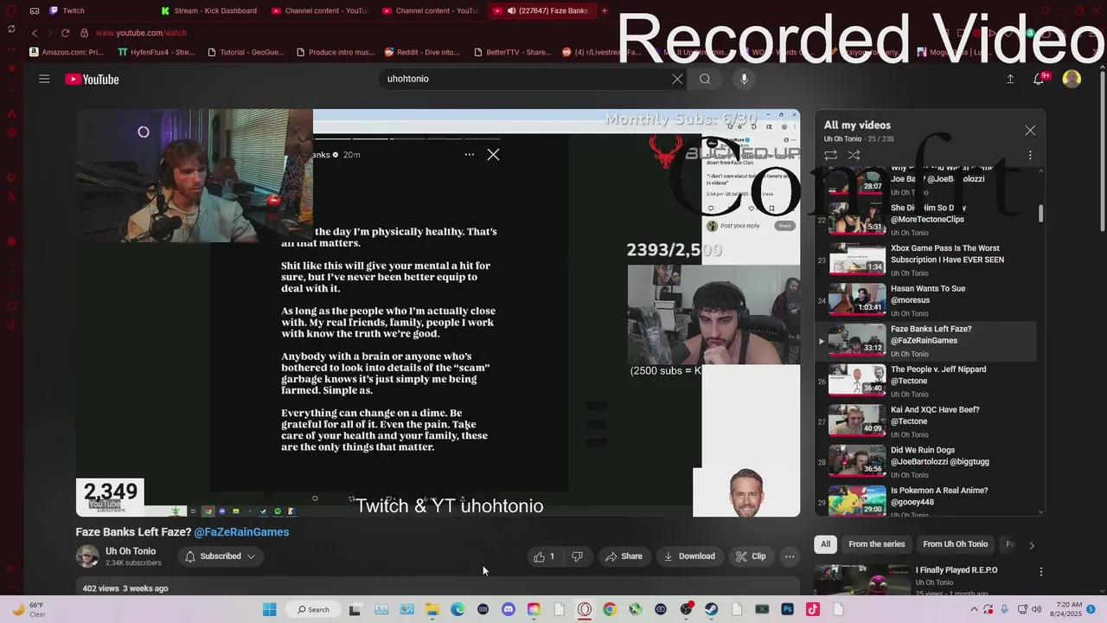Open more actions ellipsis beside Clip

(790, 556)
